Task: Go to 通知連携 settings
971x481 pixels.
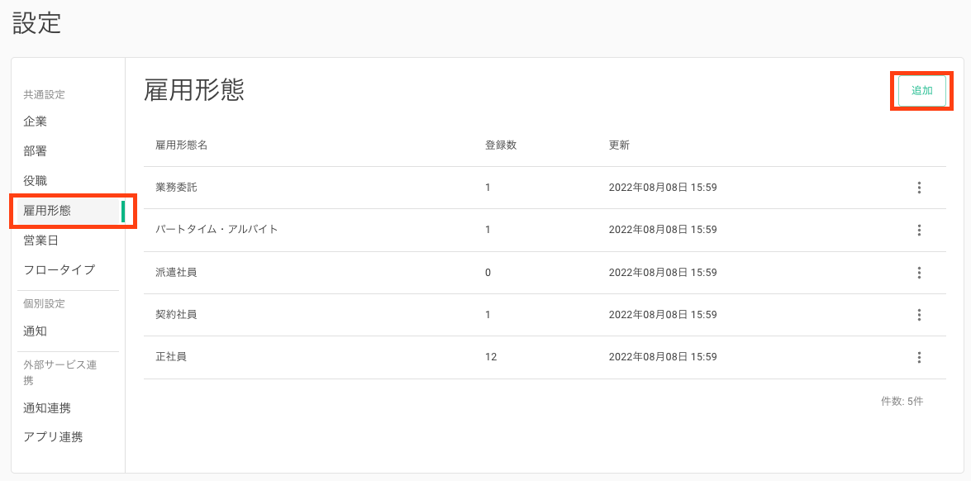Action: (x=47, y=408)
